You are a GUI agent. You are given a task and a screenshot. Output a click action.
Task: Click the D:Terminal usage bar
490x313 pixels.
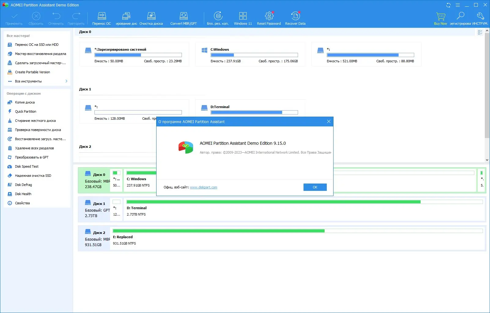[254, 112]
